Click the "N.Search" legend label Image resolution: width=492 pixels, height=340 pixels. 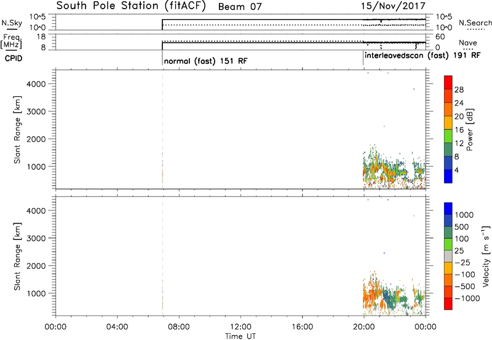[475, 23]
